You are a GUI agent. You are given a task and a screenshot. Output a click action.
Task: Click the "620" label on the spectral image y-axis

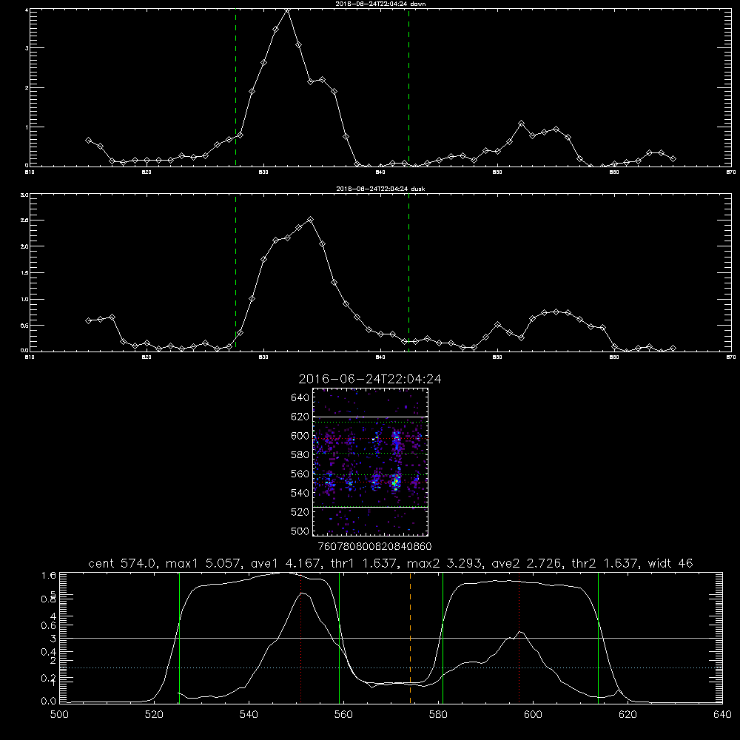[300, 417]
